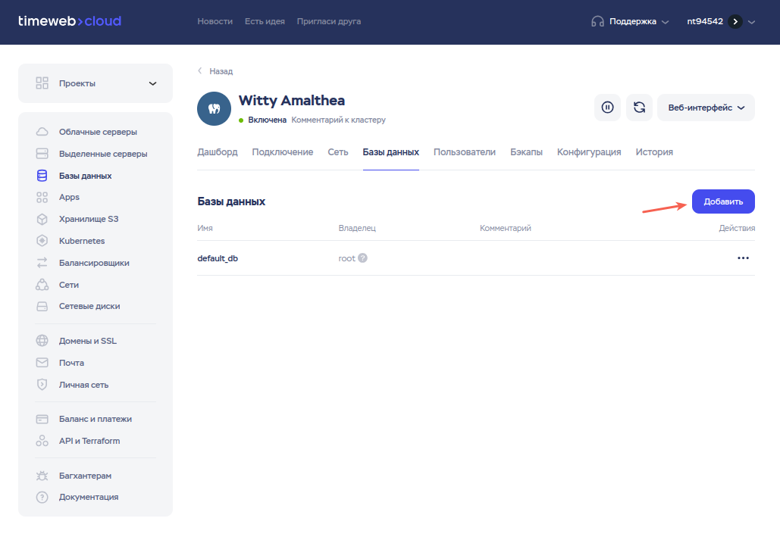780x537 pixels.
Task: Expand the Проекты dropdown
Action: 96,83
